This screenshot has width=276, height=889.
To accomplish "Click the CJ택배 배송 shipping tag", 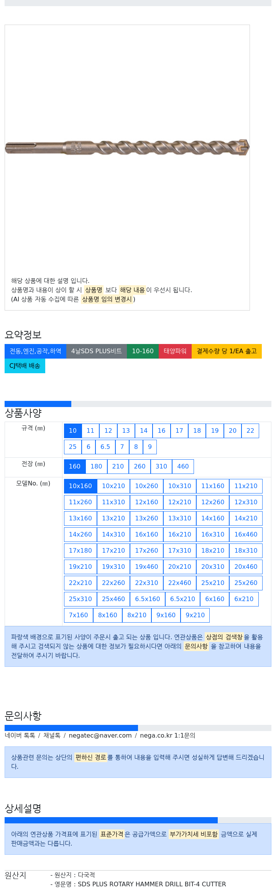I will 25,366.
